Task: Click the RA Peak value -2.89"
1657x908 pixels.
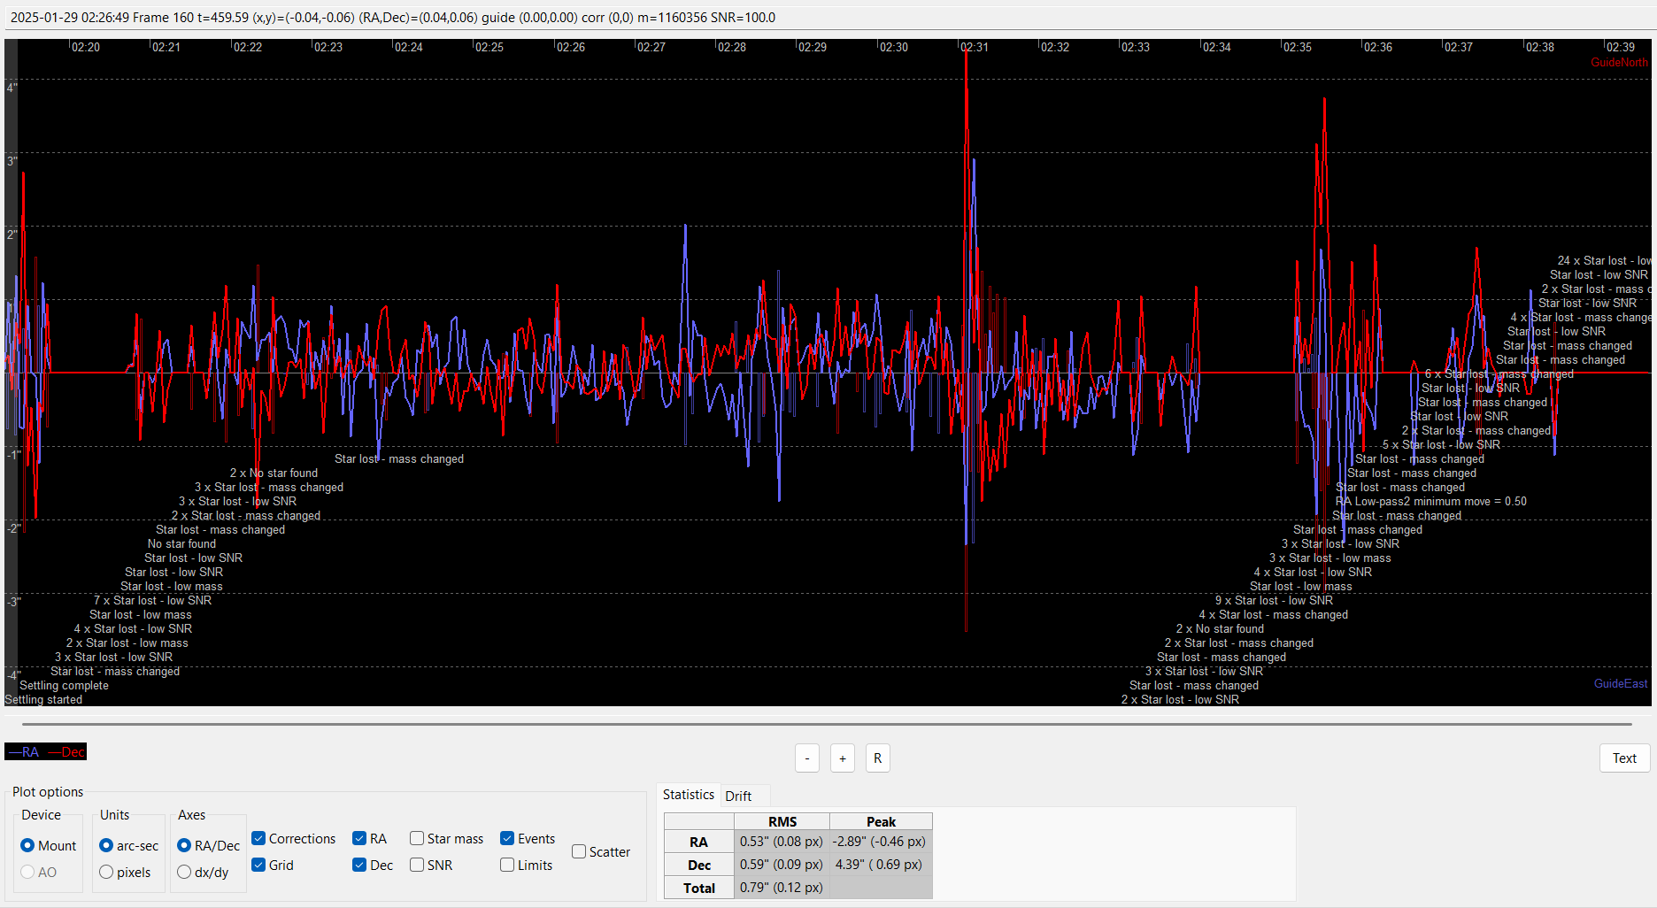Action: click(x=880, y=842)
